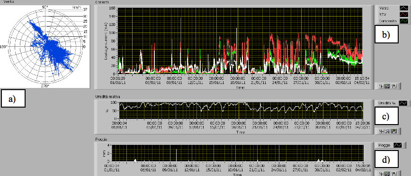
Task: Select pan hand tool in Pioggia graph palette
Action: click(394, 173)
